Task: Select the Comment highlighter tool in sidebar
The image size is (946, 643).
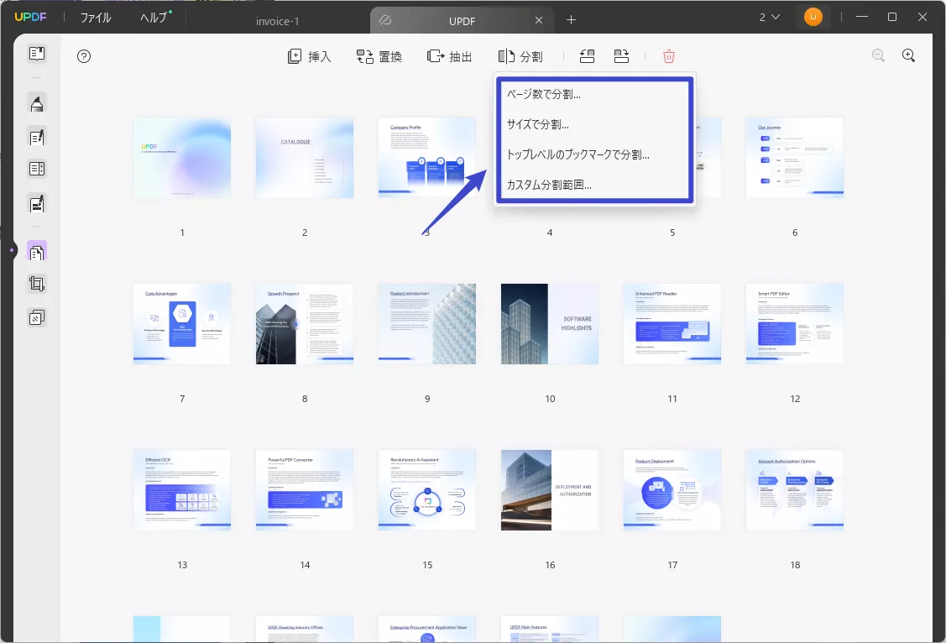Action: pyautogui.click(x=37, y=104)
